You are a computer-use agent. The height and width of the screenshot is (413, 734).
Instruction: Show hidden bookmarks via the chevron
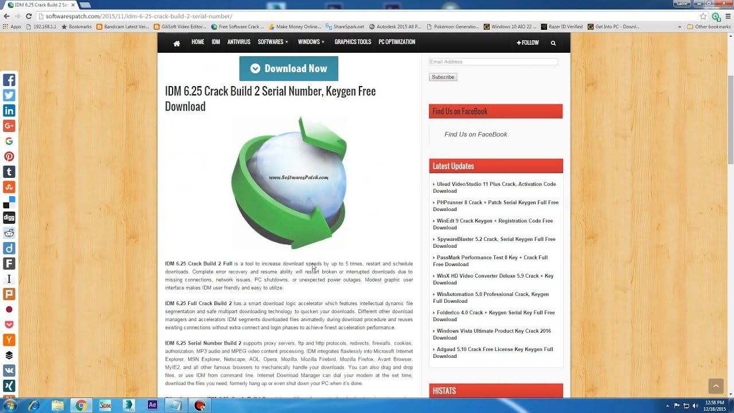680,26
